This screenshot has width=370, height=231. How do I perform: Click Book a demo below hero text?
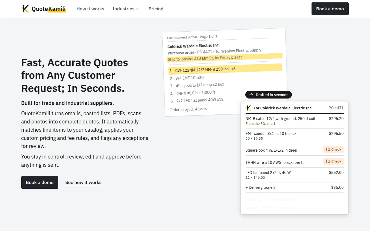point(40,182)
